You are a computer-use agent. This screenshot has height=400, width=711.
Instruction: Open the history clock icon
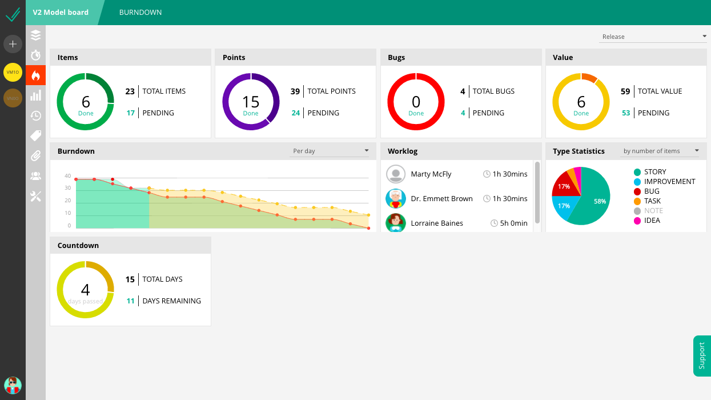[x=35, y=115]
